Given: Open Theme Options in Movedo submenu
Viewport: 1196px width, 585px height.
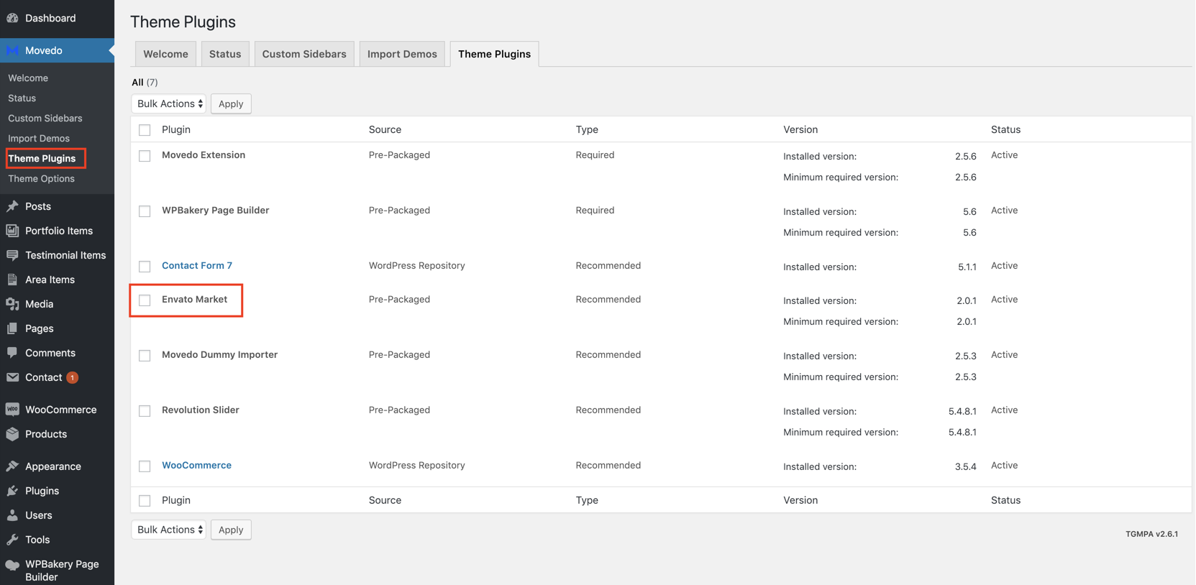Looking at the screenshot, I should tap(41, 178).
